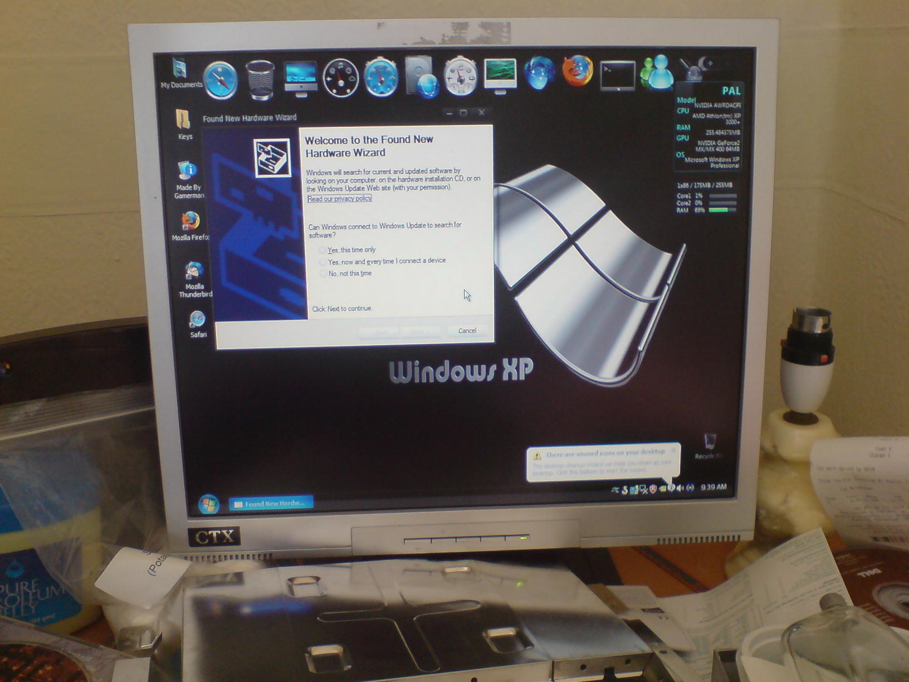
Task: Click the PAL system info widget header
Action: click(x=731, y=91)
